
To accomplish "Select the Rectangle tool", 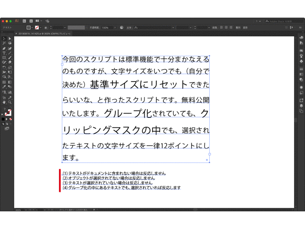I will point(4,58).
